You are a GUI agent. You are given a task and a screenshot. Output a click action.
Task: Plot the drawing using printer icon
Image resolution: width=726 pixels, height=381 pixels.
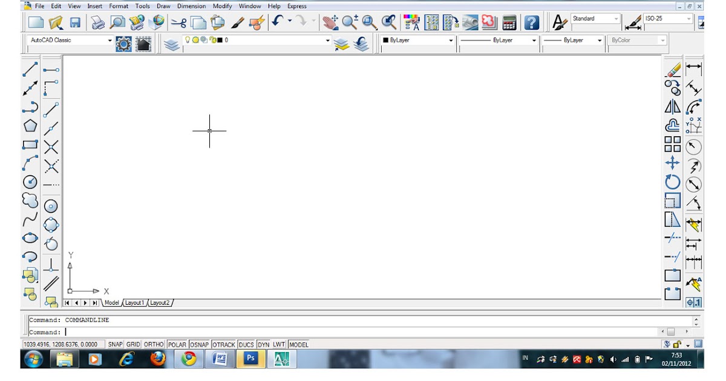pos(98,23)
